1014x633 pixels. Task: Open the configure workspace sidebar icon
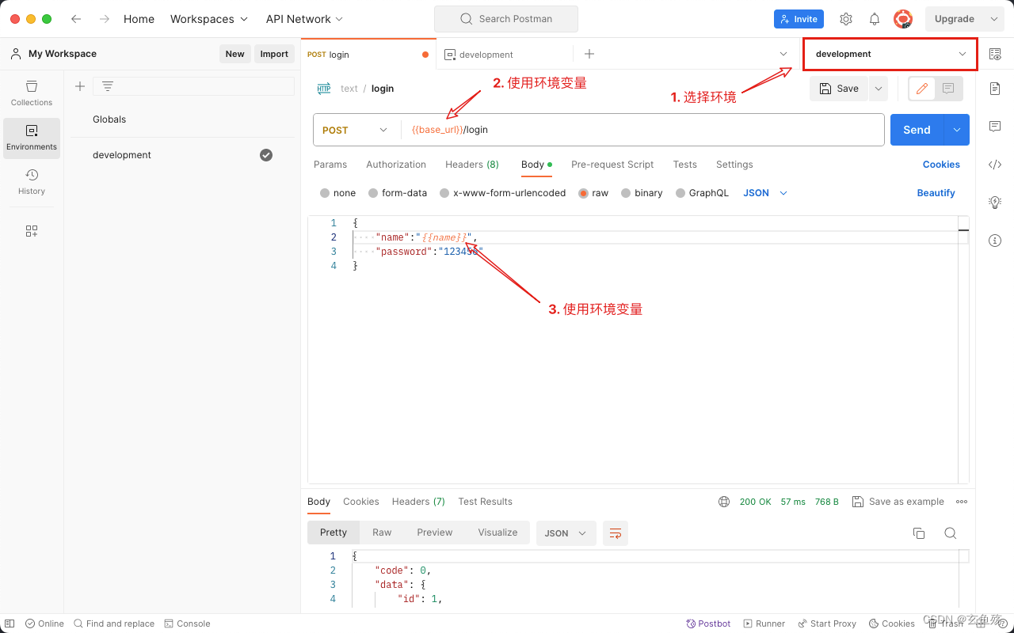pyautogui.click(x=32, y=231)
